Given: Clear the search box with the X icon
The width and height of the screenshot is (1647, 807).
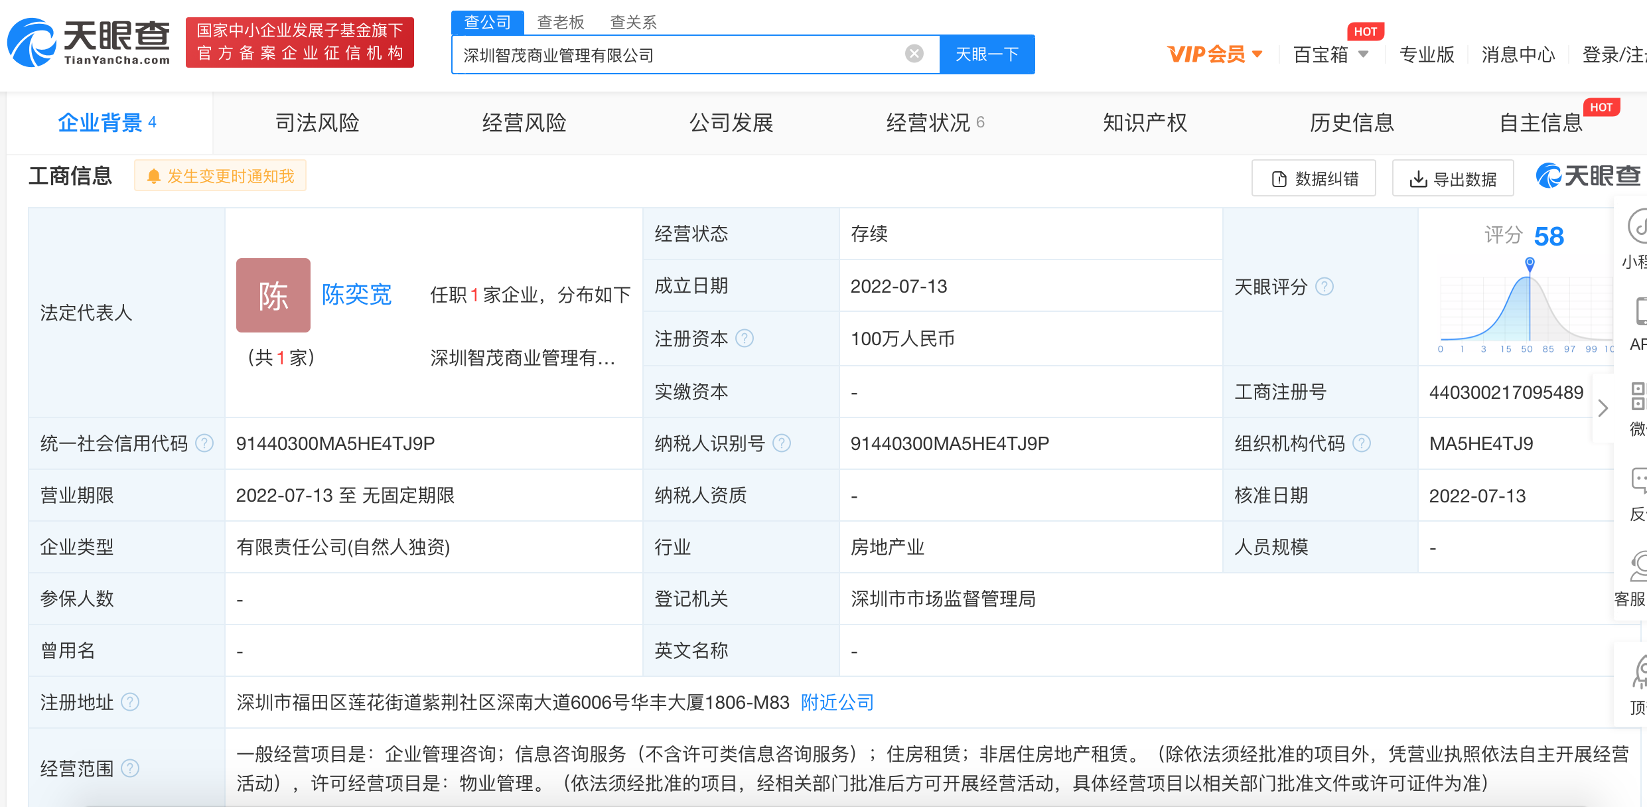Looking at the screenshot, I should [914, 54].
